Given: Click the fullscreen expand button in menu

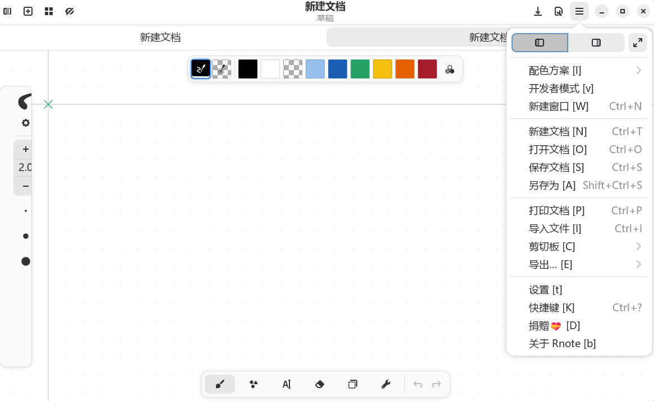Looking at the screenshot, I should [x=637, y=42].
